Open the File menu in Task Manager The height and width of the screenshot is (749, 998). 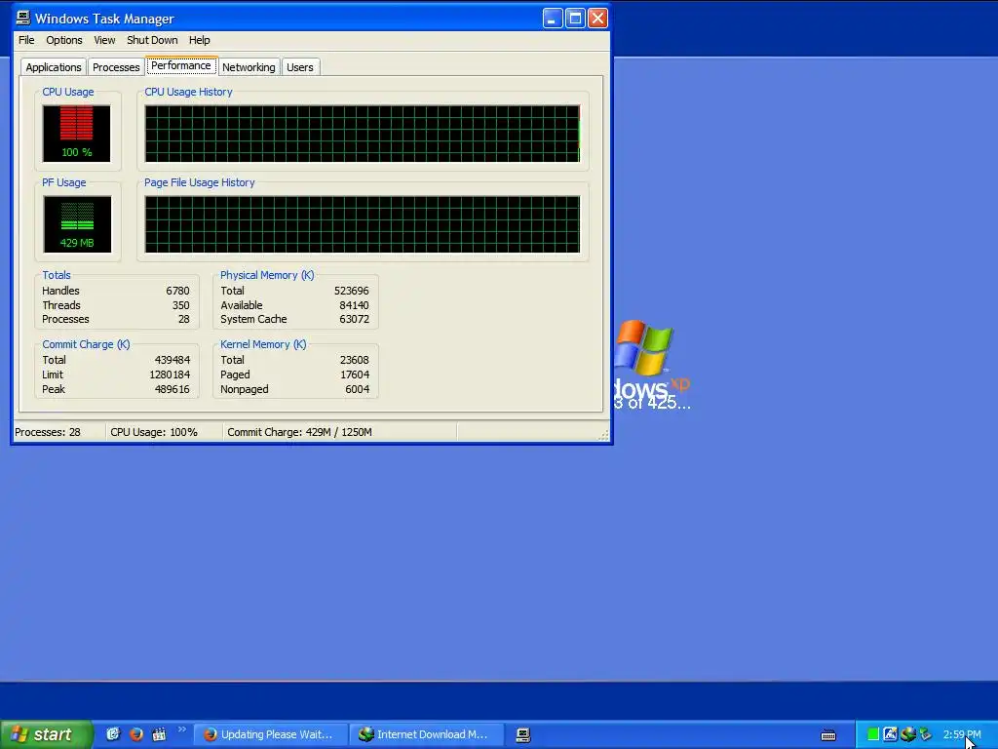pyautogui.click(x=26, y=40)
